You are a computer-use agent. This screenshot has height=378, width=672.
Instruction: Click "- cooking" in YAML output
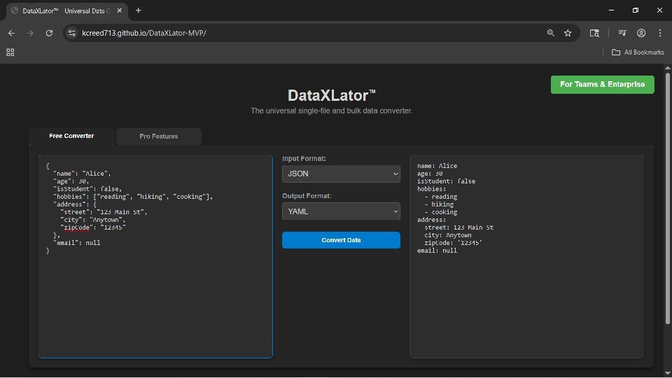(440, 211)
